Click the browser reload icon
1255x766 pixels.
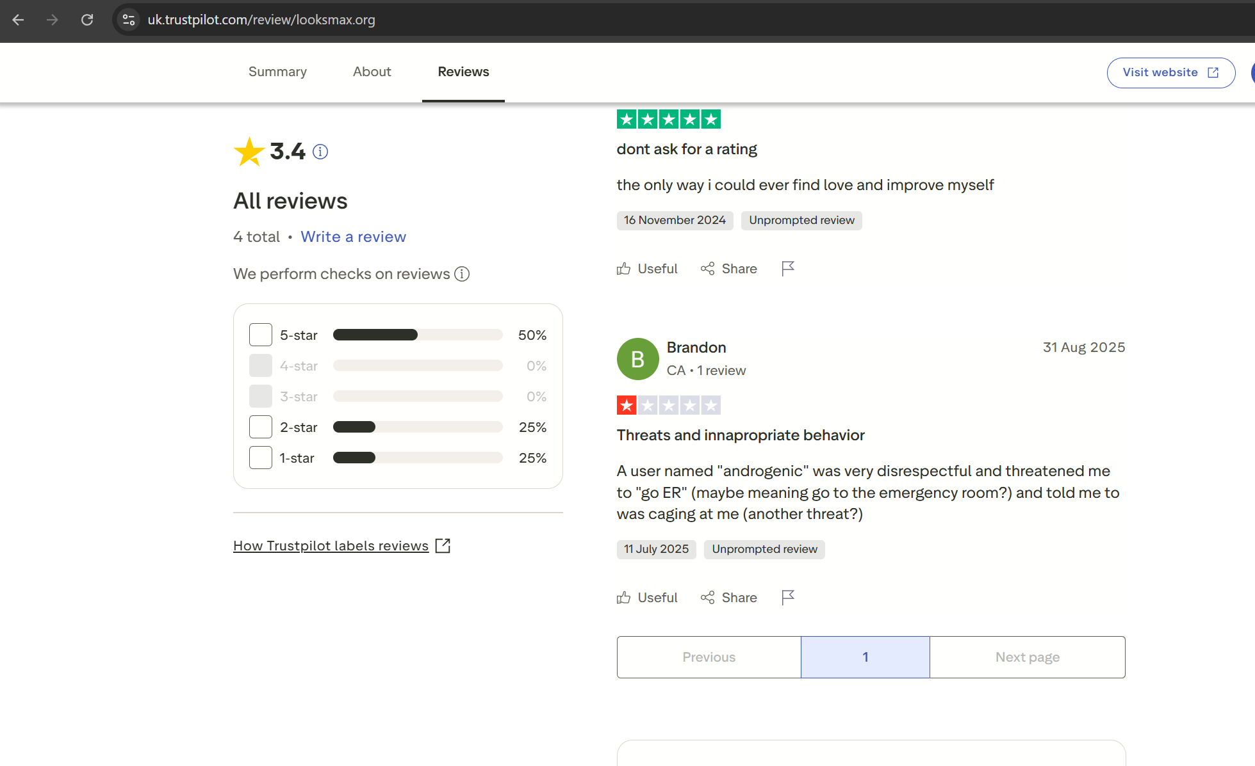tap(87, 20)
